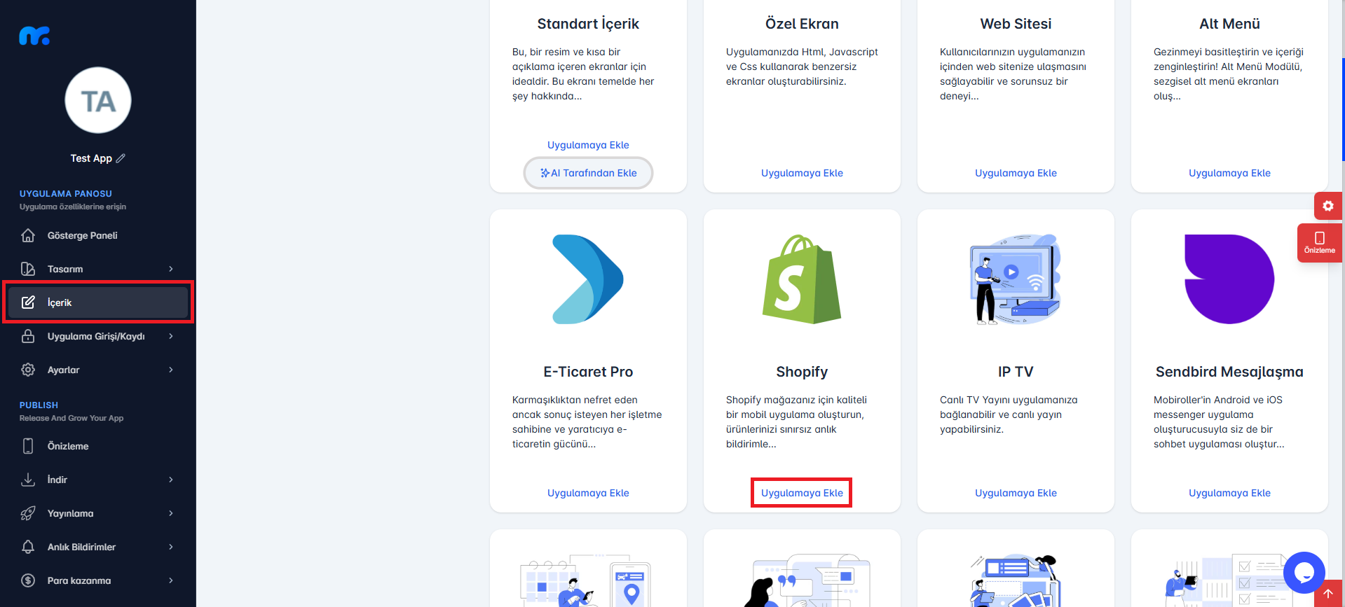Viewport: 1345px width, 607px height.
Task: Open the Yayınlama menu item
Action: (98, 513)
